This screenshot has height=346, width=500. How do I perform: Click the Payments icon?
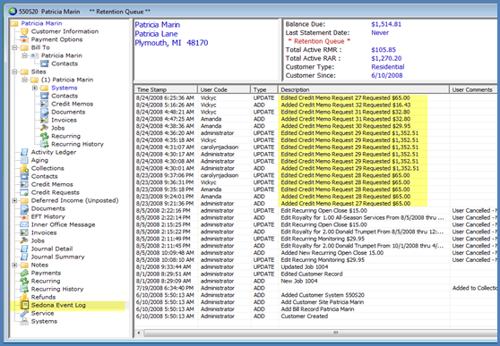pos(24,273)
